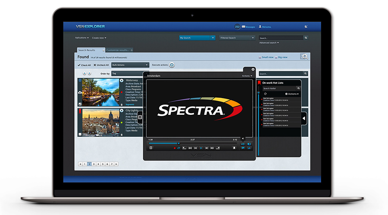Click the chart/statistics icon in player

pyautogui.click(x=249, y=148)
